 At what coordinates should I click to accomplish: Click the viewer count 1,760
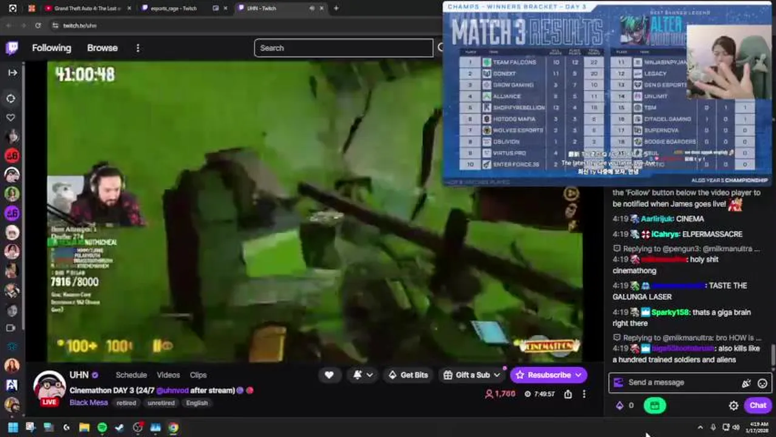(500, 394)
